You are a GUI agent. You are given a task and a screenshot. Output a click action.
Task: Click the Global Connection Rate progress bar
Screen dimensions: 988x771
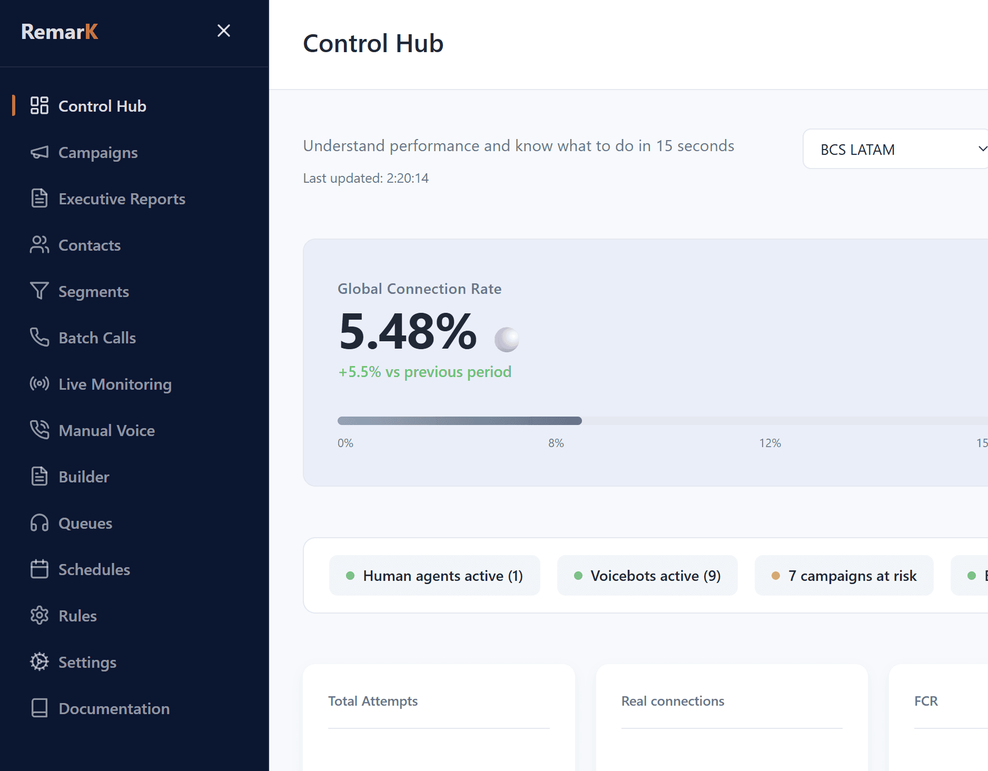(x=663, y=421)
